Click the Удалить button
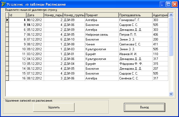The height and width of the screenshot is (117, 179). [54, 107]
